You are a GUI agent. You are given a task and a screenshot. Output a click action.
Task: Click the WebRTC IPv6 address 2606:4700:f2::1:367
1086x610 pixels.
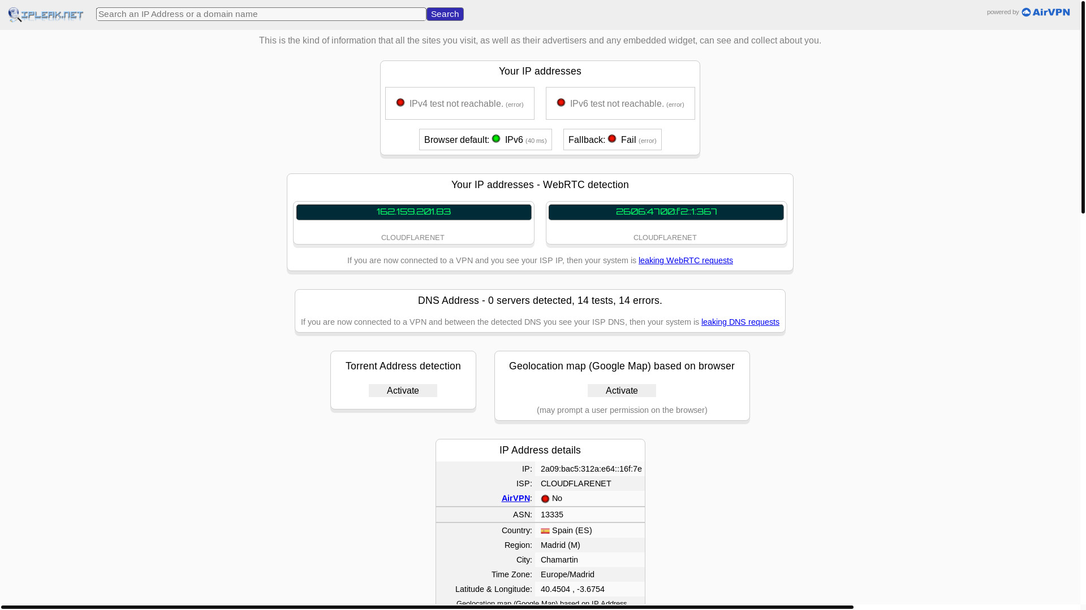666,212
